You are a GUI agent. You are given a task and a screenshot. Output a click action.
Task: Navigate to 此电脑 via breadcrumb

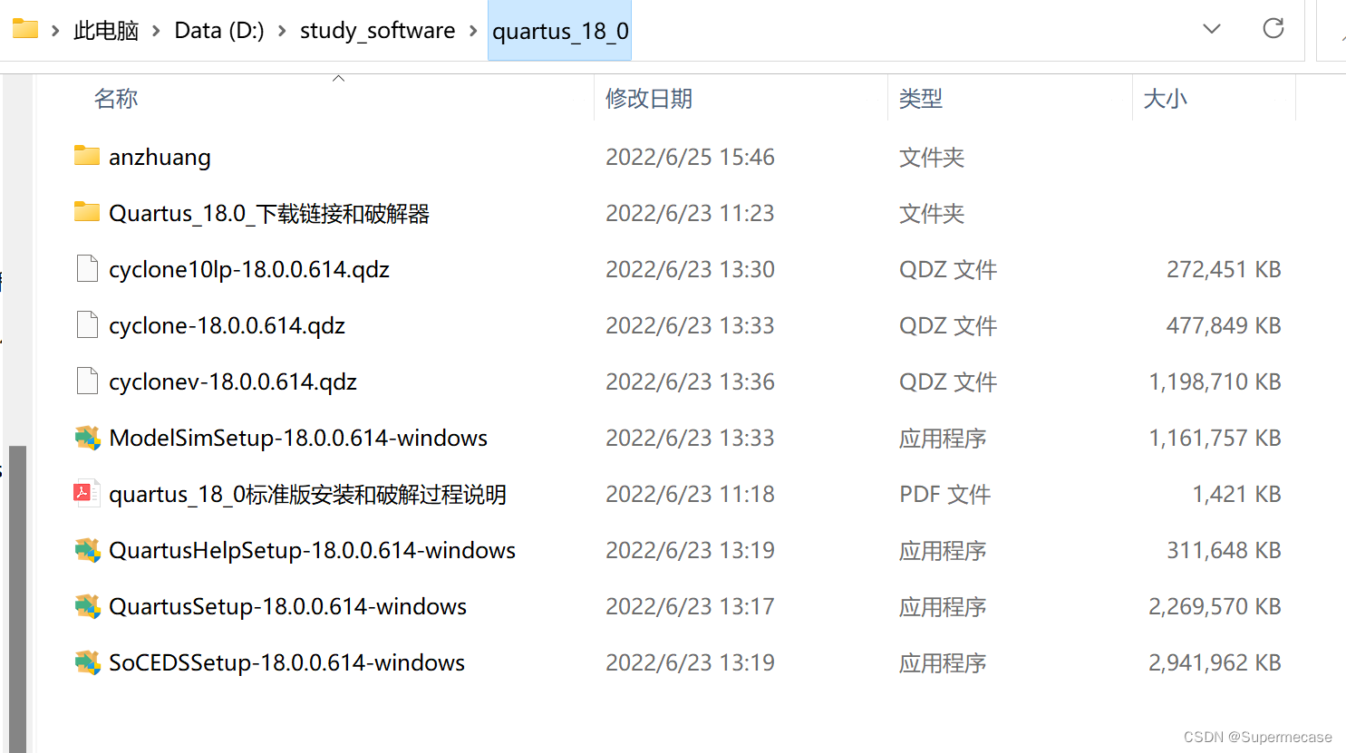tap(106, 29)
